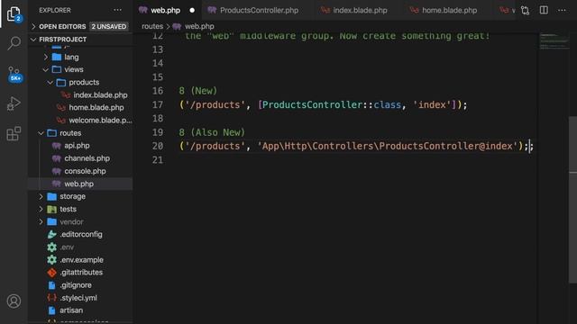Open the artisan file
This screenshot has width=577, height=324.
tap(71, 310)
